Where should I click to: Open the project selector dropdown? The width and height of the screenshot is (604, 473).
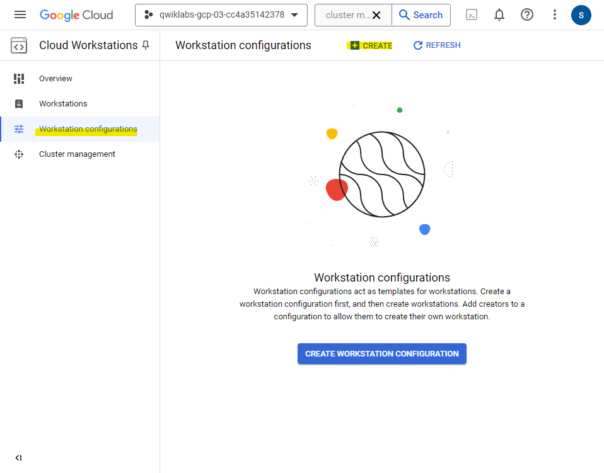(221, 15)
